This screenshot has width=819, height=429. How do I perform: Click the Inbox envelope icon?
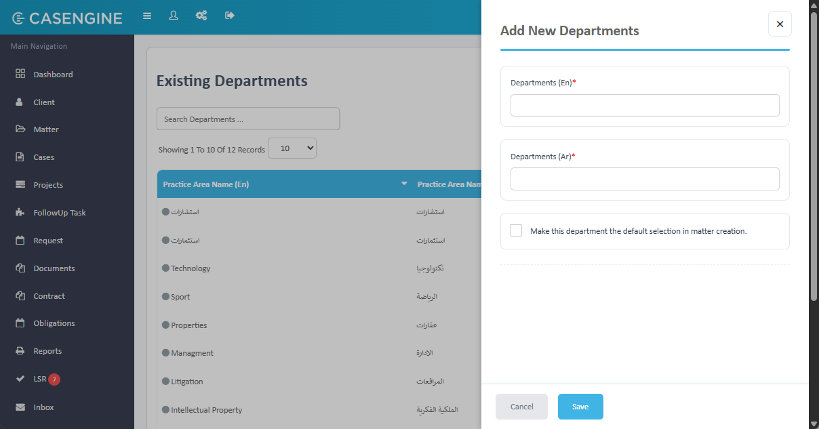20,407
